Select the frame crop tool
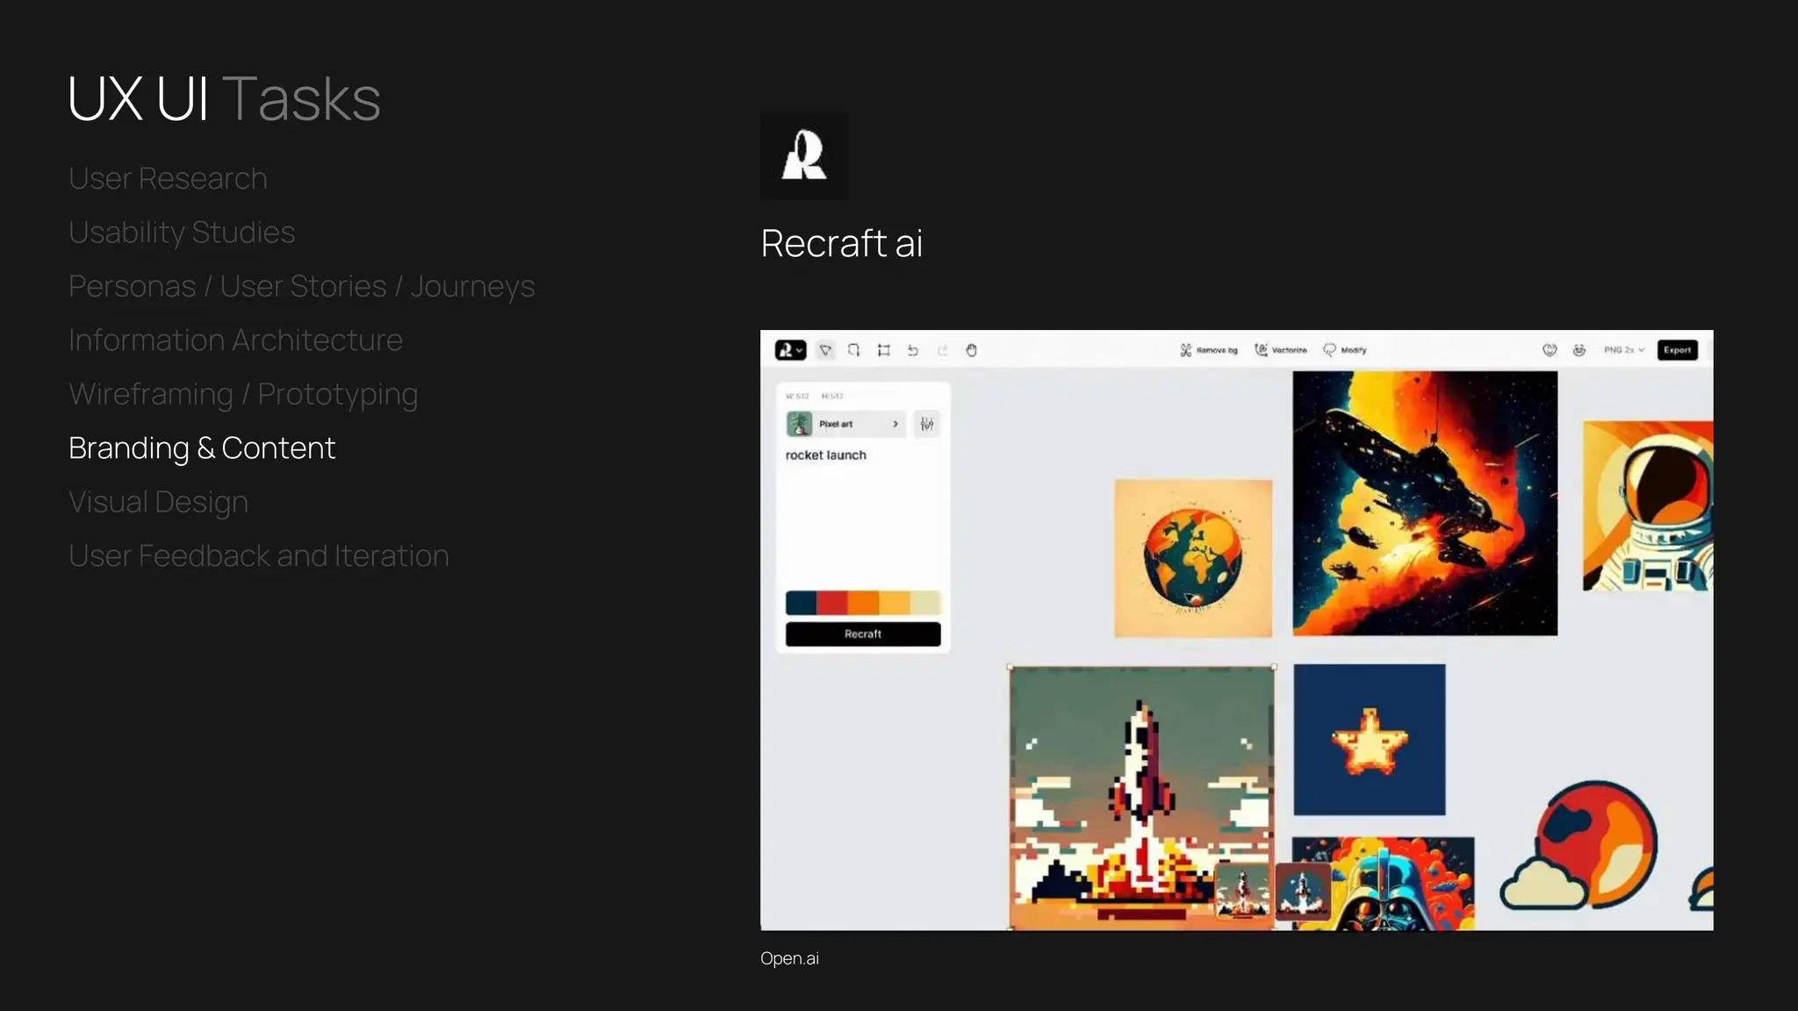 click(x=884, y=350)
